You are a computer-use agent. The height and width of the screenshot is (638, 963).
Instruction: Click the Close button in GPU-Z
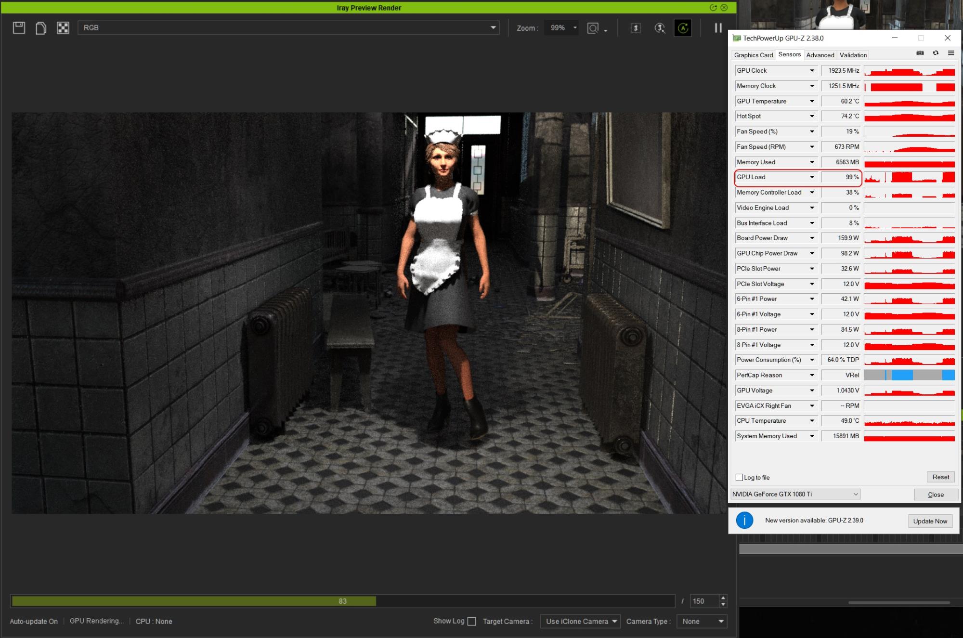[936, 495]
